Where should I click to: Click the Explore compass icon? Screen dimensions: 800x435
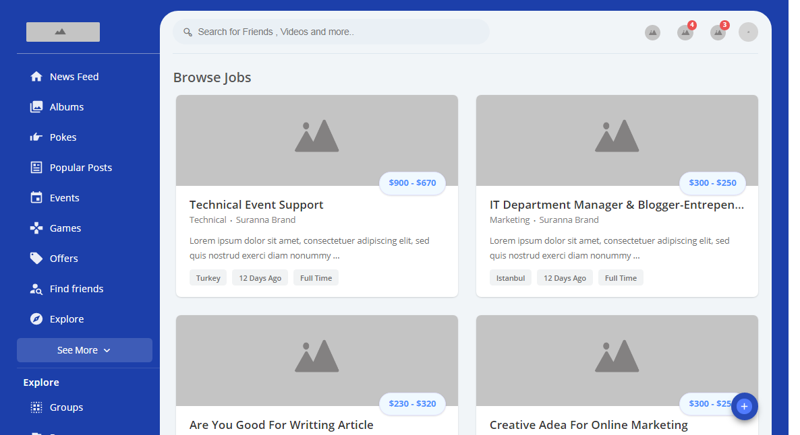(x=36, y=319)
